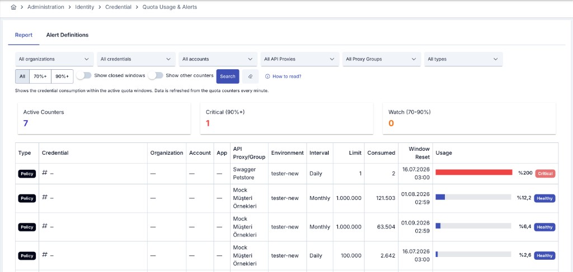This screenshot has width=573, height=272.
Task: Click the consumed value 2.642
Action: (388, 256)
